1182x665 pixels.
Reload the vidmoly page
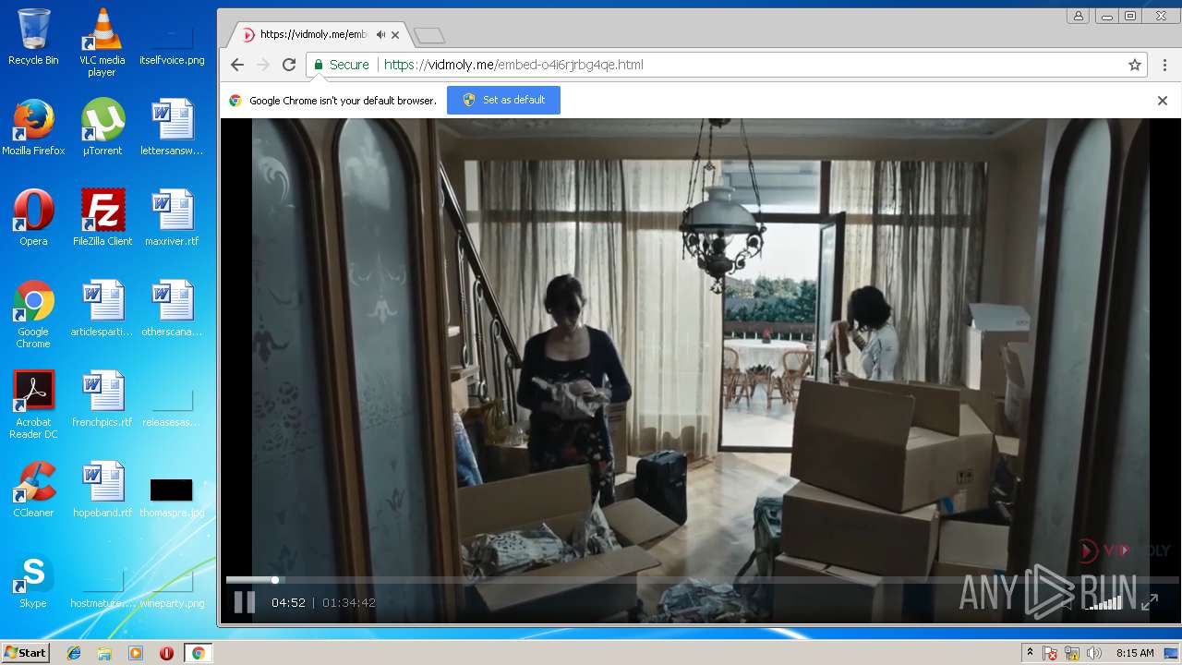pyautogui.click(x=289, y=65)
